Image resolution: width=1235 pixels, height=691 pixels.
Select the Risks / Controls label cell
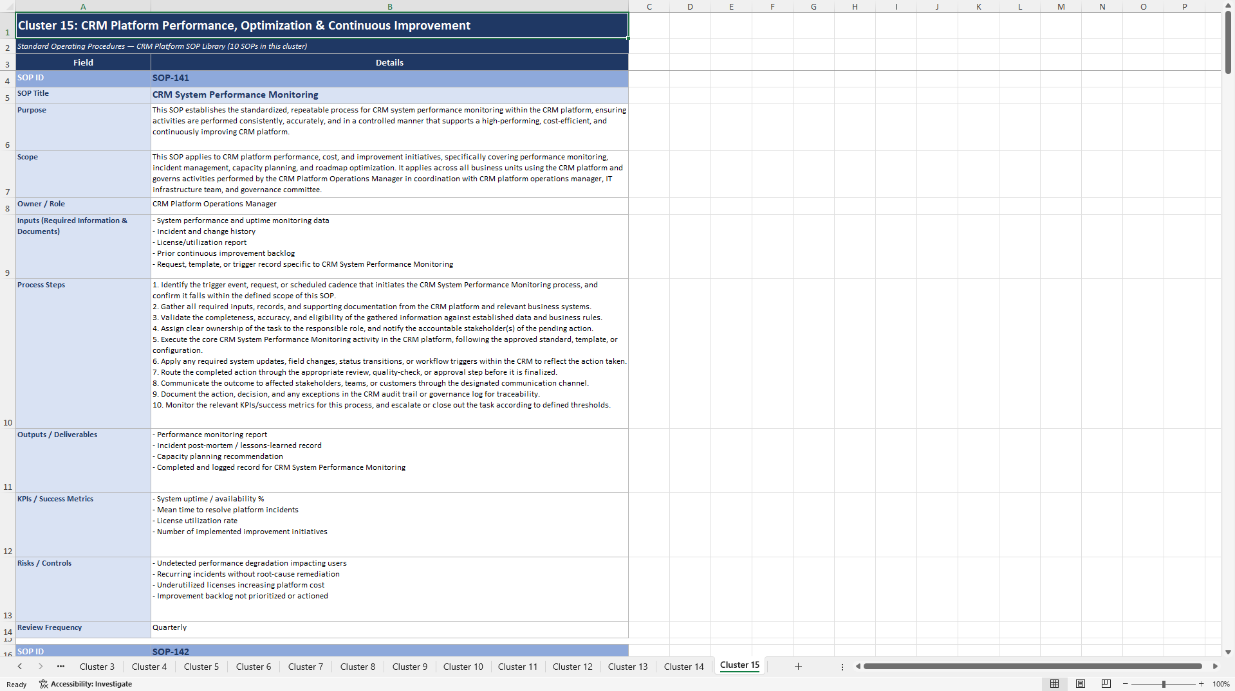[x=83, y=589]
